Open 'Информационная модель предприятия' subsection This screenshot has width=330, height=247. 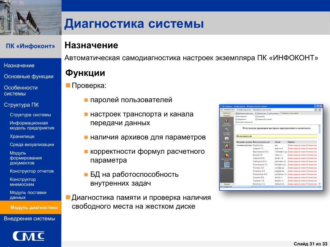coord(32,125)
